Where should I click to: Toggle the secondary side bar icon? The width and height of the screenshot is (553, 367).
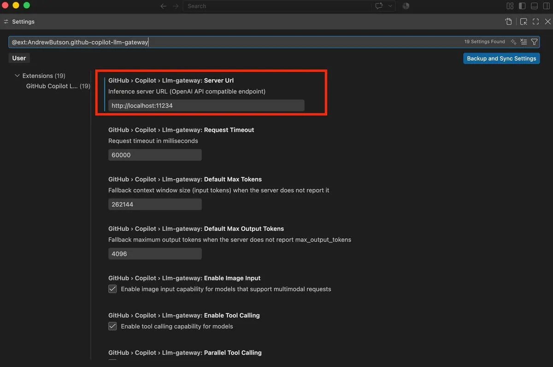coord(546,6)
